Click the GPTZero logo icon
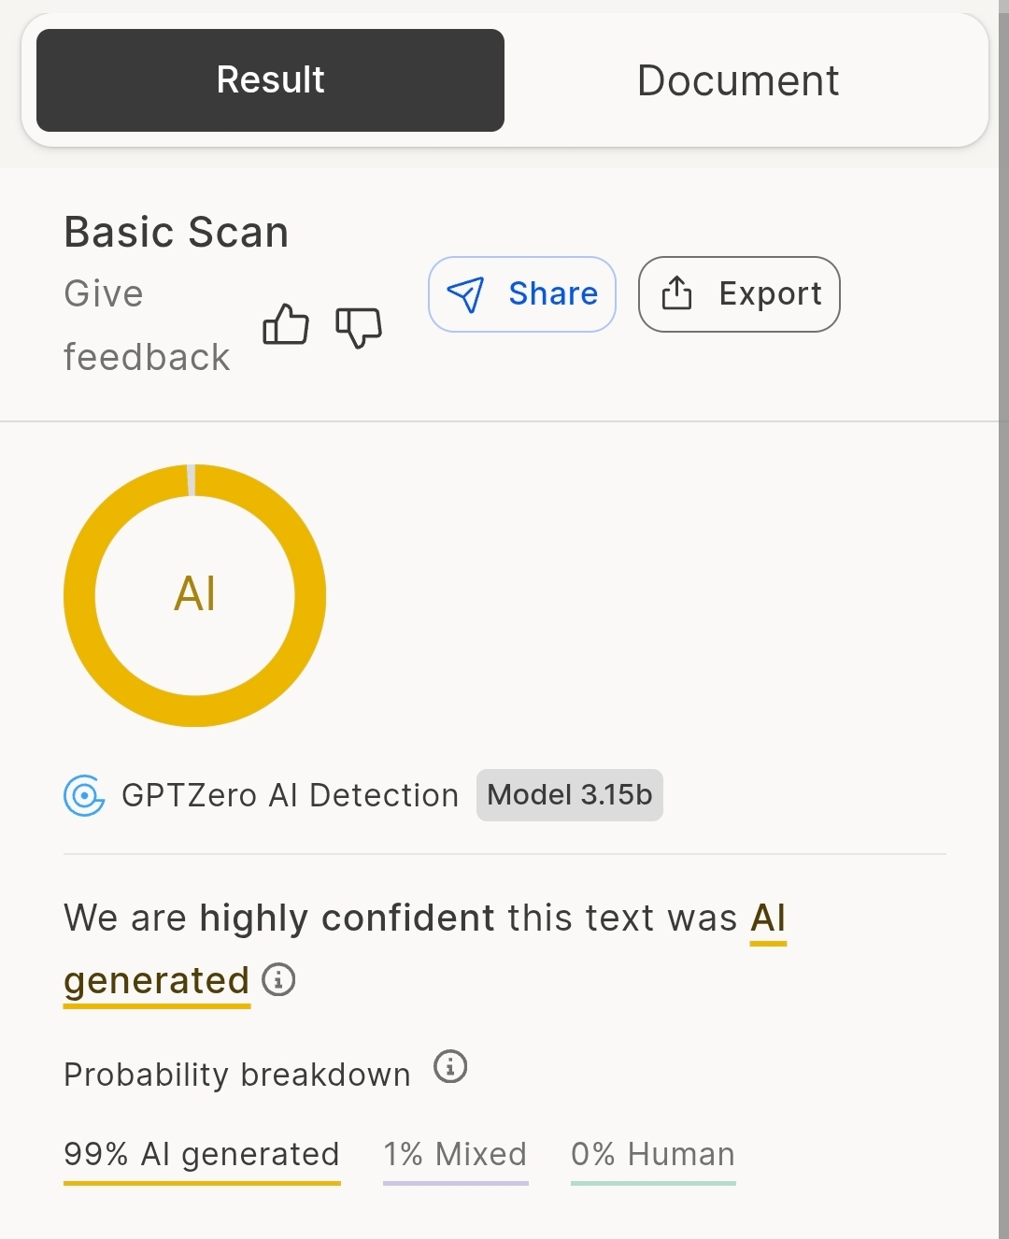1009x1239 pixels. (x=84, y=795)
